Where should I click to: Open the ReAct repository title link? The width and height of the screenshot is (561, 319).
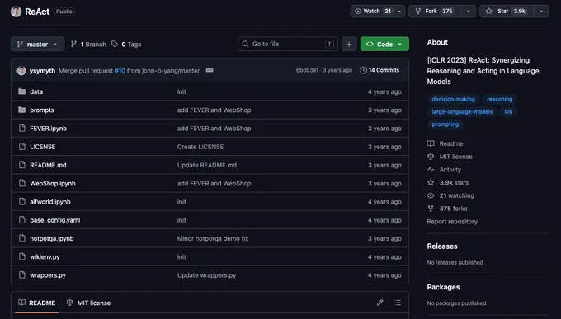pos(37,12)
